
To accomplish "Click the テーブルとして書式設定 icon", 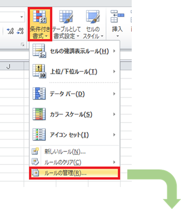I will point(66,16).
